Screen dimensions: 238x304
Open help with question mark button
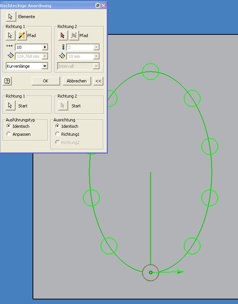click(x=7, y=81)
